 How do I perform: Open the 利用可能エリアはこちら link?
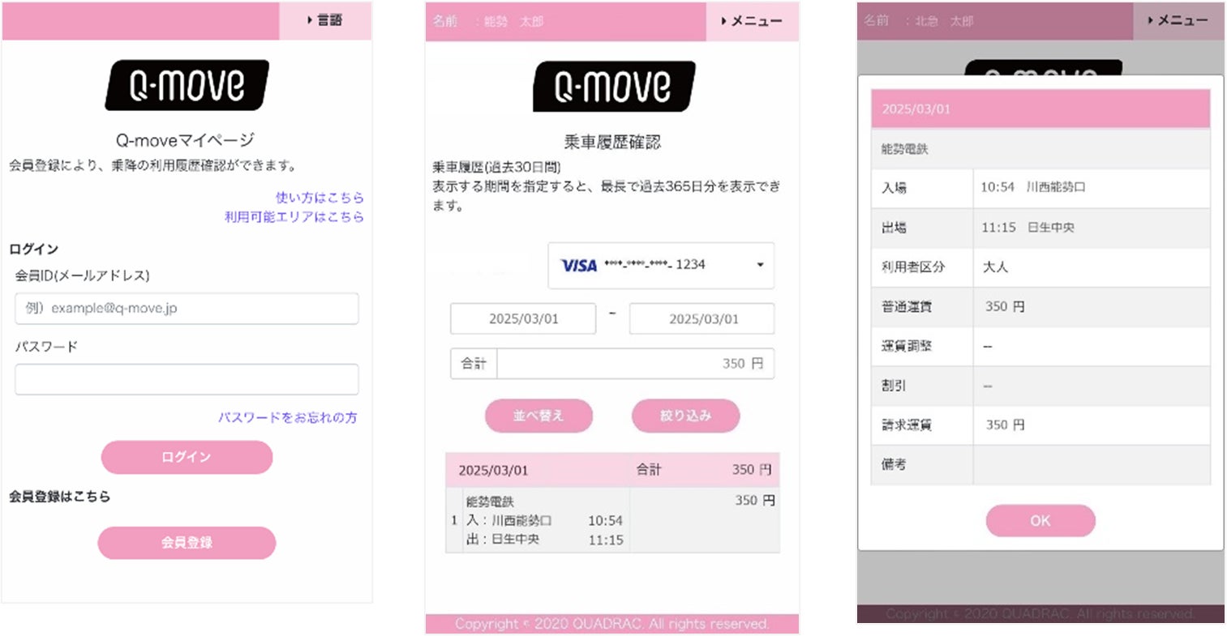294,216
